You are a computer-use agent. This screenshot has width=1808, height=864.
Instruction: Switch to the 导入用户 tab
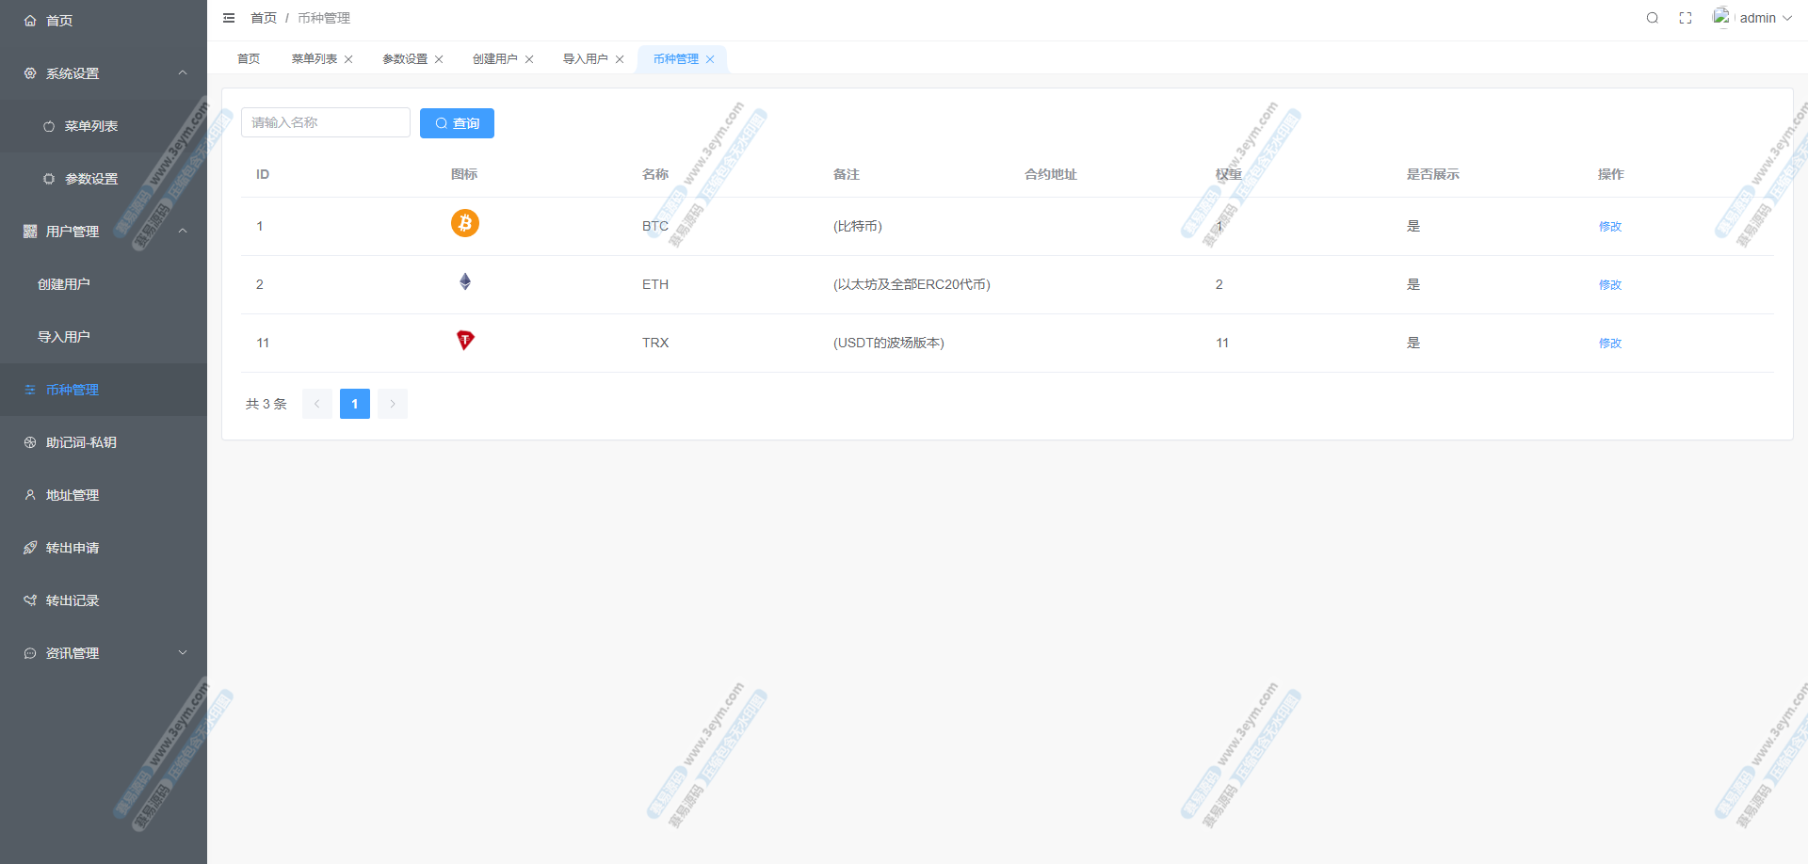(585, 59)
